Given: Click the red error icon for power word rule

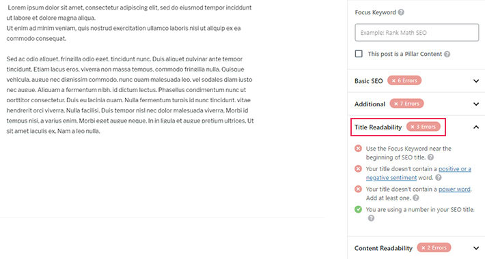Looking at the screenshot, I should pyautogui.click(x=358, y=189).
